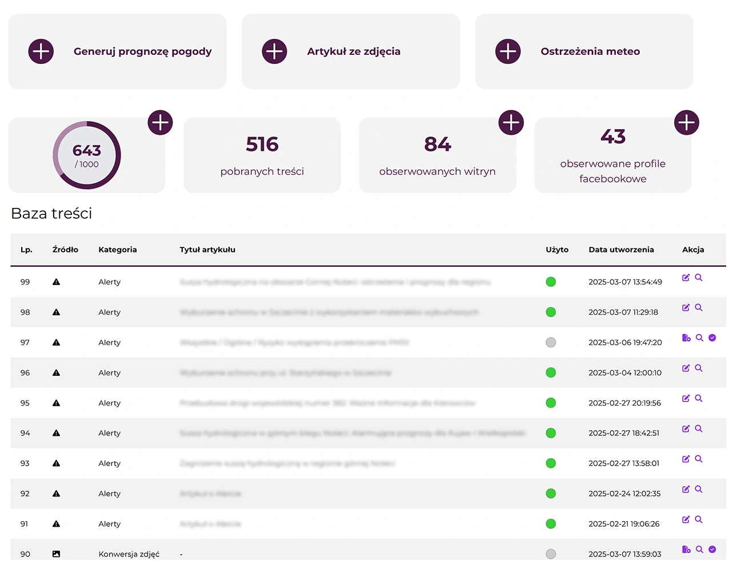Add an observed website via plus icon

(511, 122)
